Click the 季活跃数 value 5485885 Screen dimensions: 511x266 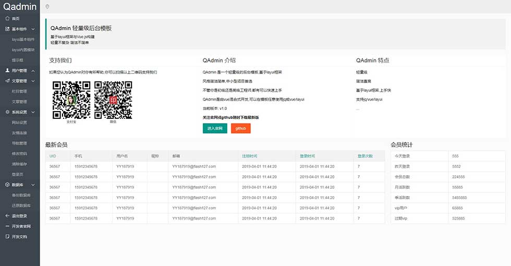pos(459,198)
